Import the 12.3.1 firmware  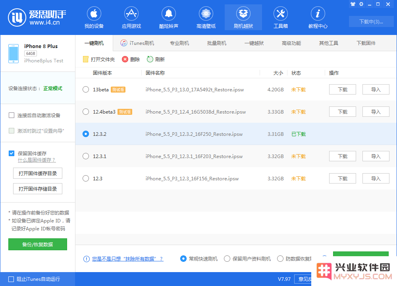(376, 156)
